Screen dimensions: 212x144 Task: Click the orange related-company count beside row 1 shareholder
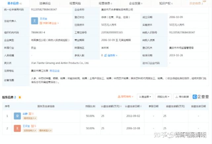pos(31,114)
